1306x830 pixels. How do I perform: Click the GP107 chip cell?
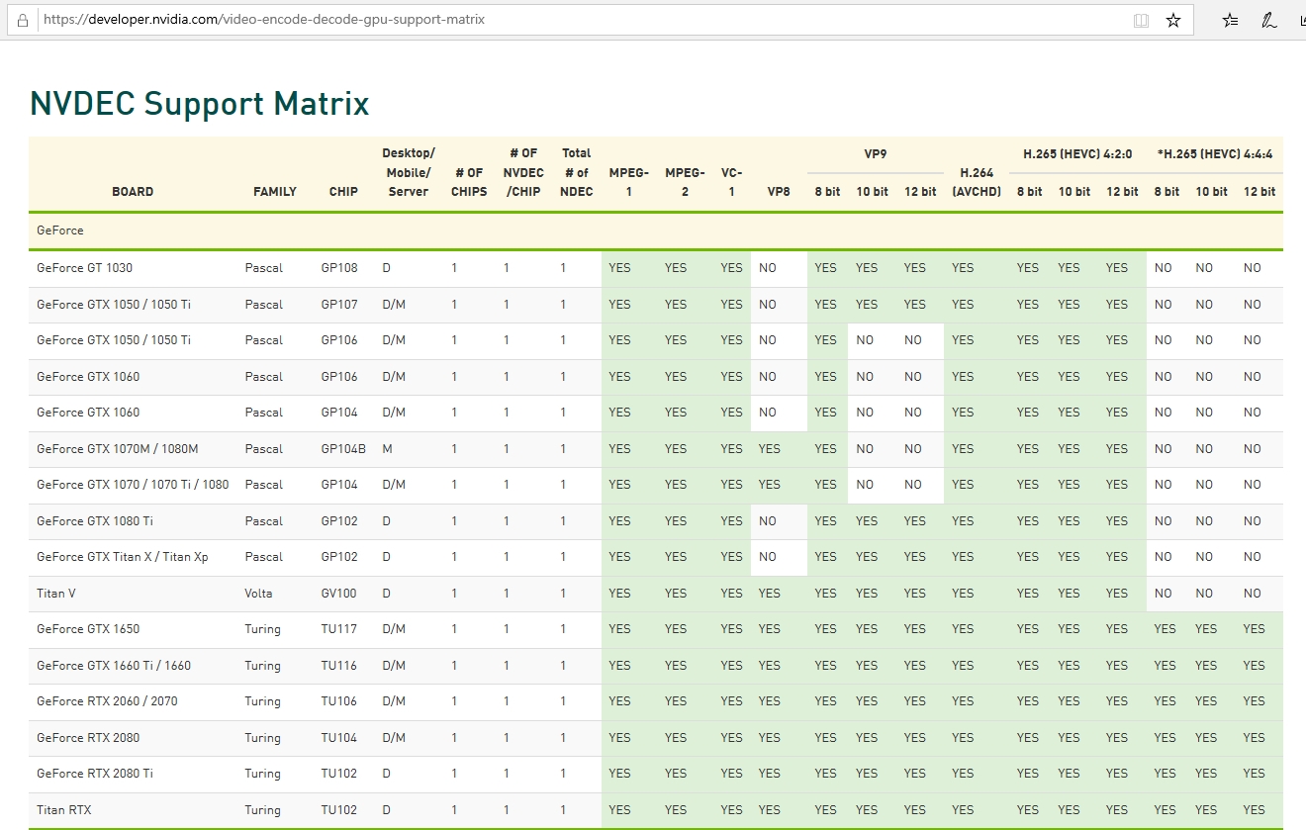tap(339, 305)
